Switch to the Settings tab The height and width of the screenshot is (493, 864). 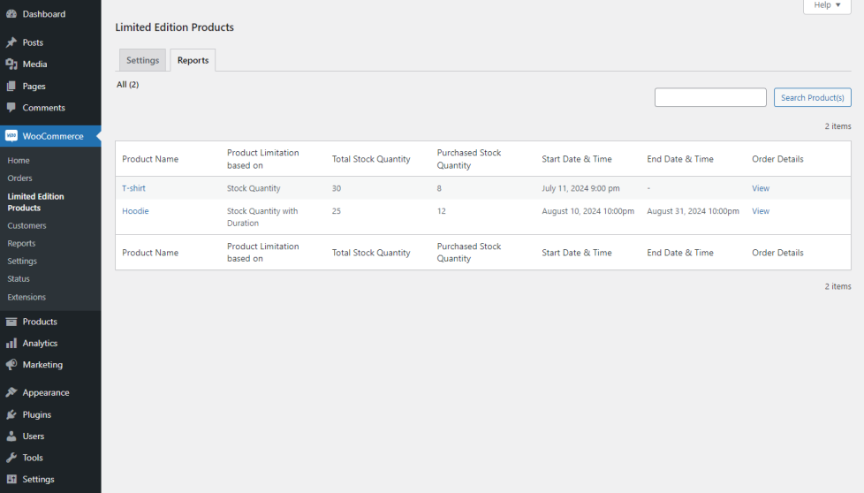(142, 60)
